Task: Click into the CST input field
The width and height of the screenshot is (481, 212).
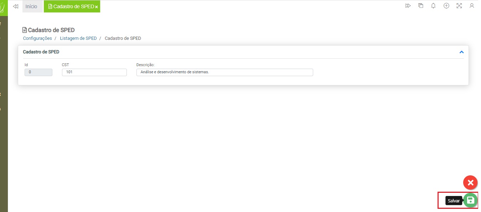Action: 94,72
